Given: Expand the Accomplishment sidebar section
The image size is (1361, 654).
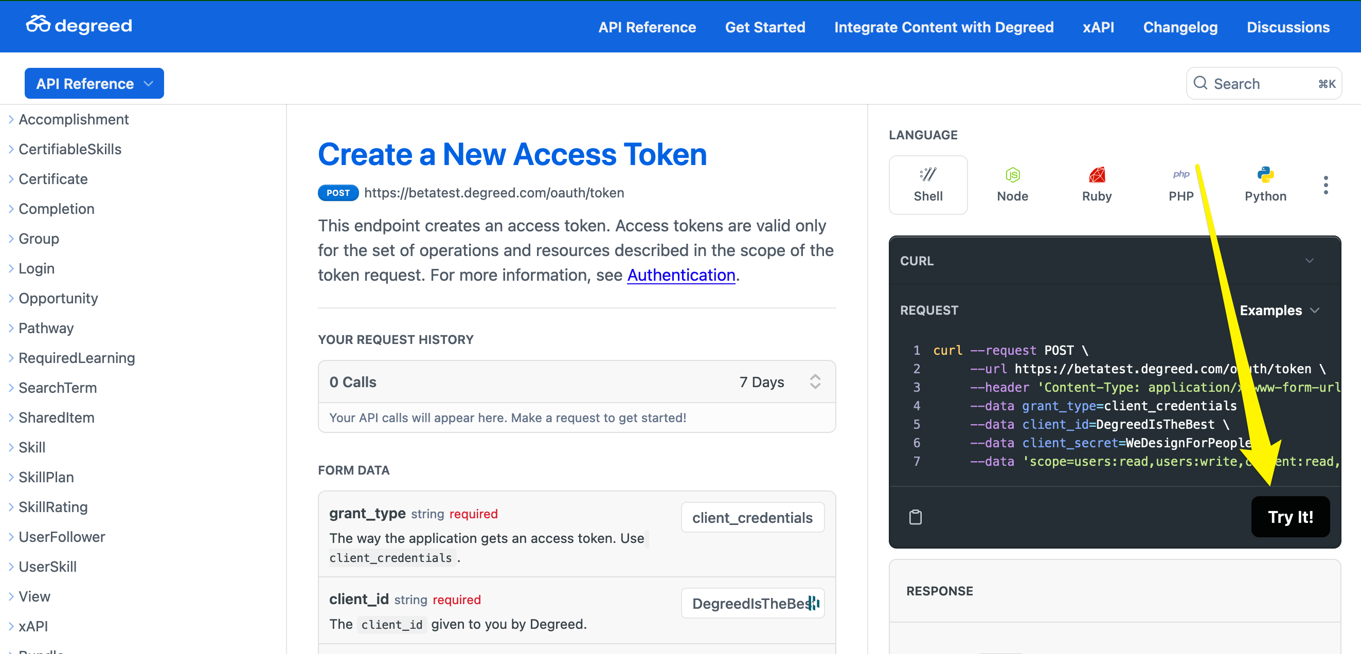Looking at the screenshot, I should coord(74,119).
